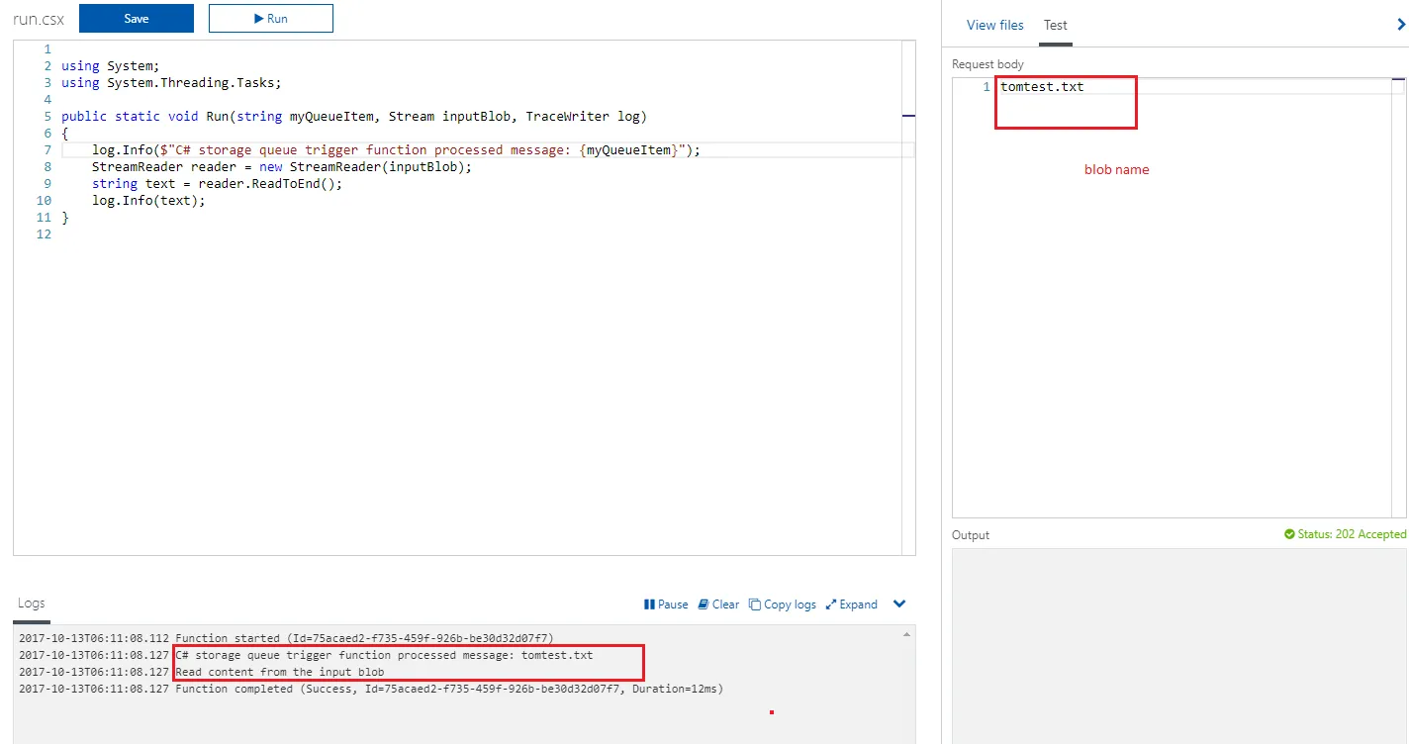1409x744 pixels.
Task: Copy logs to clipboard
Action: [x=783, y=604]
